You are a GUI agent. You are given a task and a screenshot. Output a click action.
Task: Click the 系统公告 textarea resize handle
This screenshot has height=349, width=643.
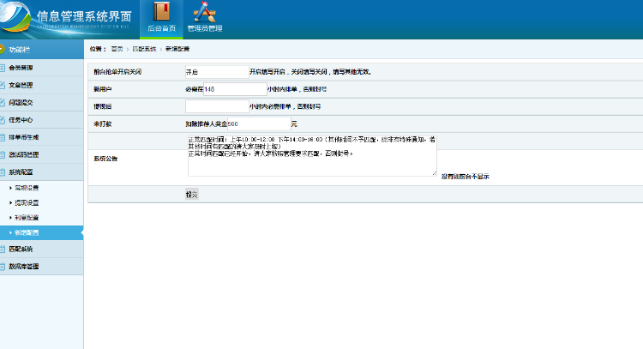click(435, 173)
